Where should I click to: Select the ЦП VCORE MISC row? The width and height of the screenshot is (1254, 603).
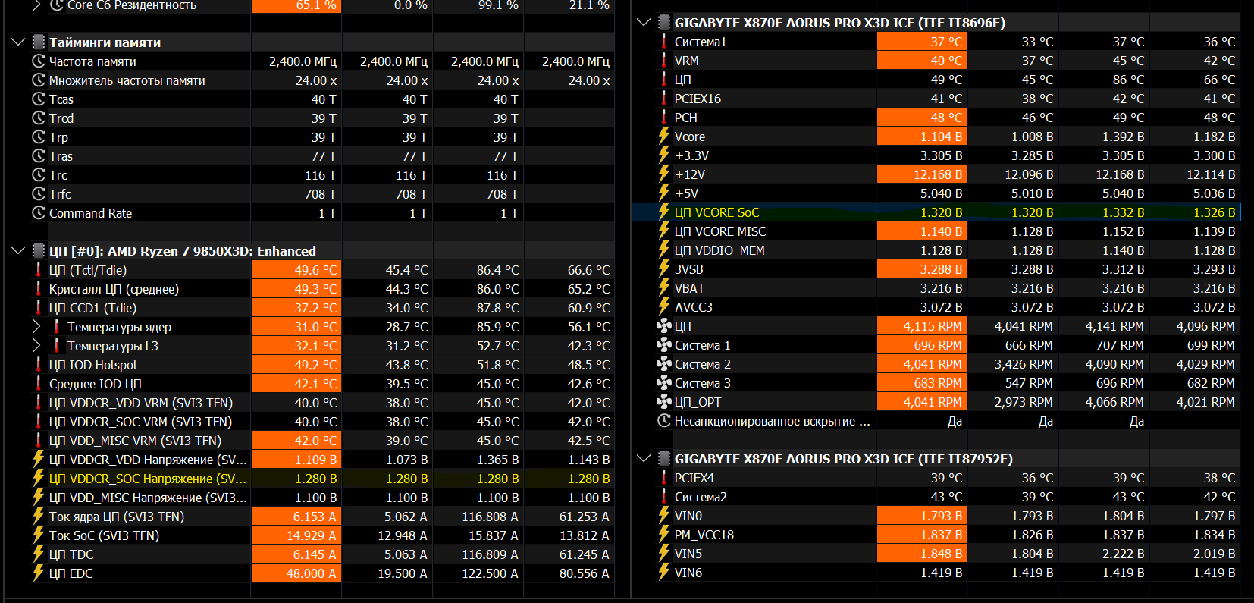(947, 231)
